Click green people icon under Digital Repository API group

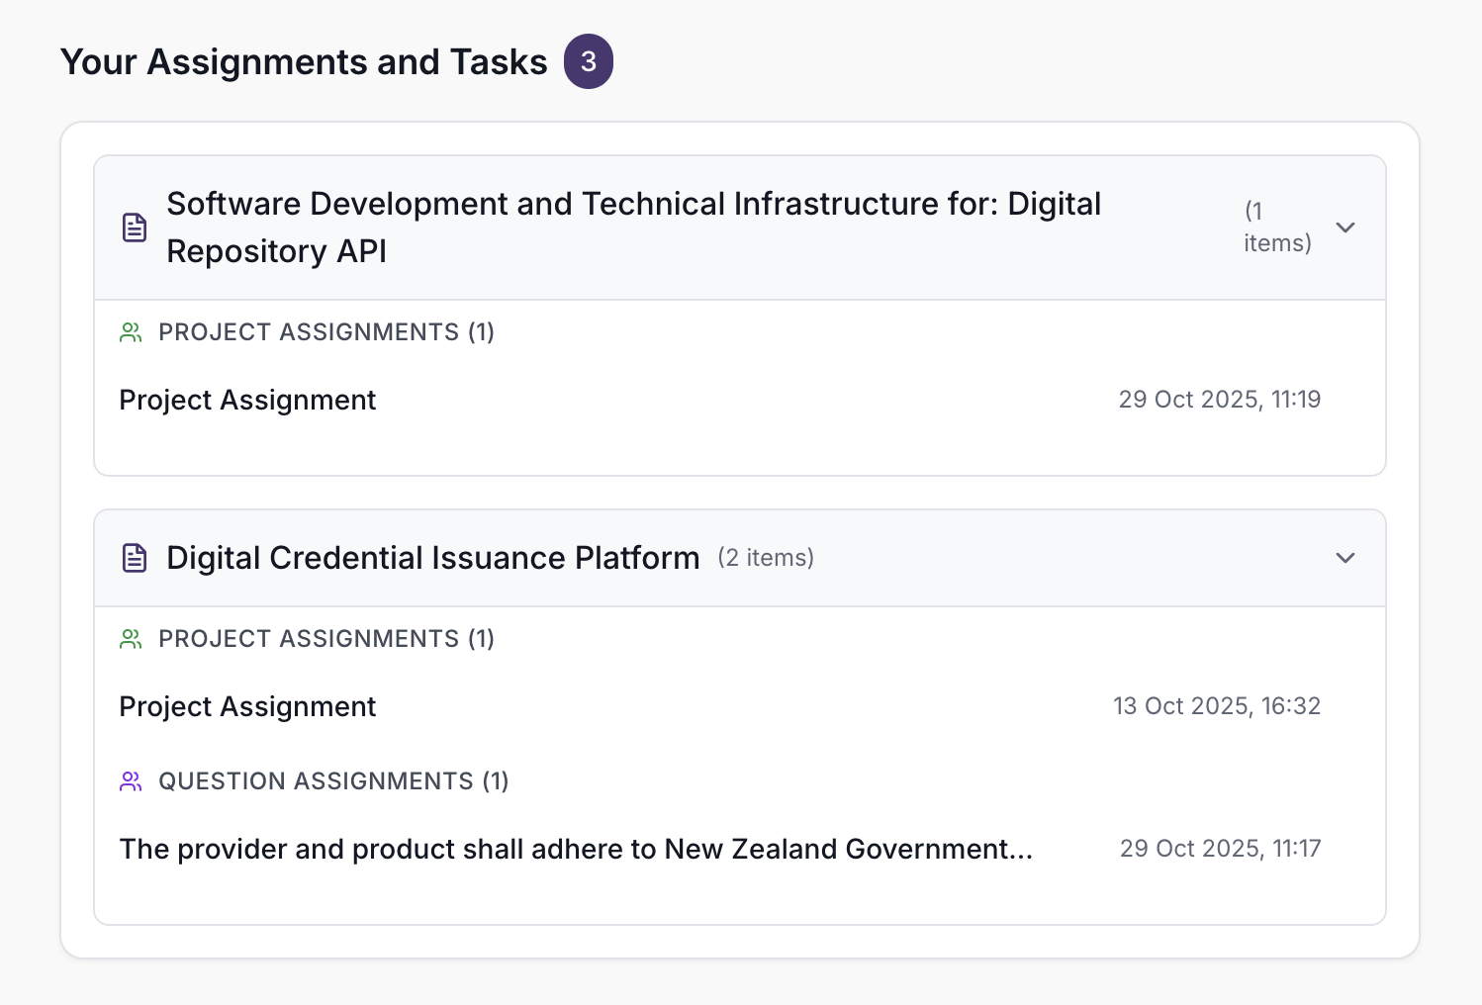pyautogui.click(x=131, y=332)
